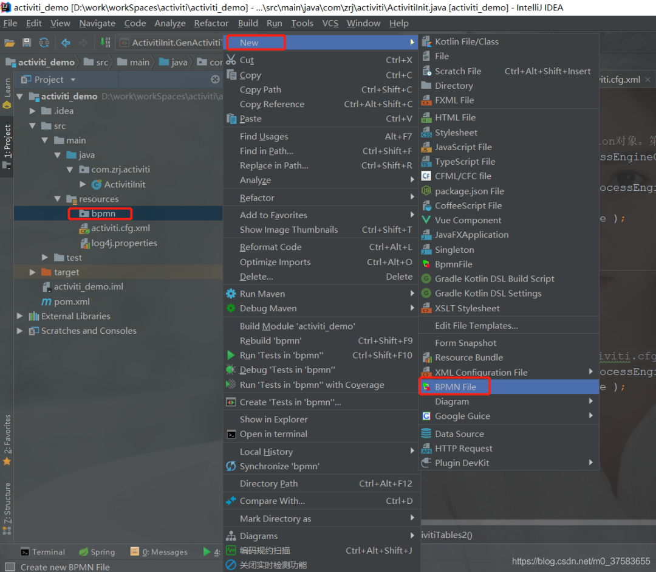The image size is (656, 572).
Task: Toggle the 1: Project tool window
Action: [7, 146]
